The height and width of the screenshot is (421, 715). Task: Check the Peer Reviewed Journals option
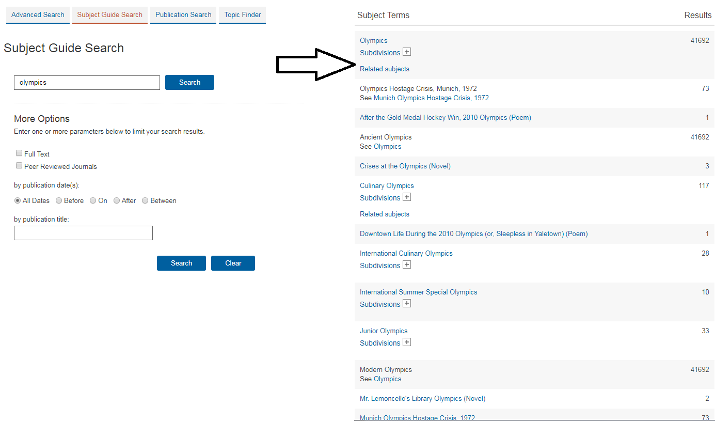tap(19, 166)
